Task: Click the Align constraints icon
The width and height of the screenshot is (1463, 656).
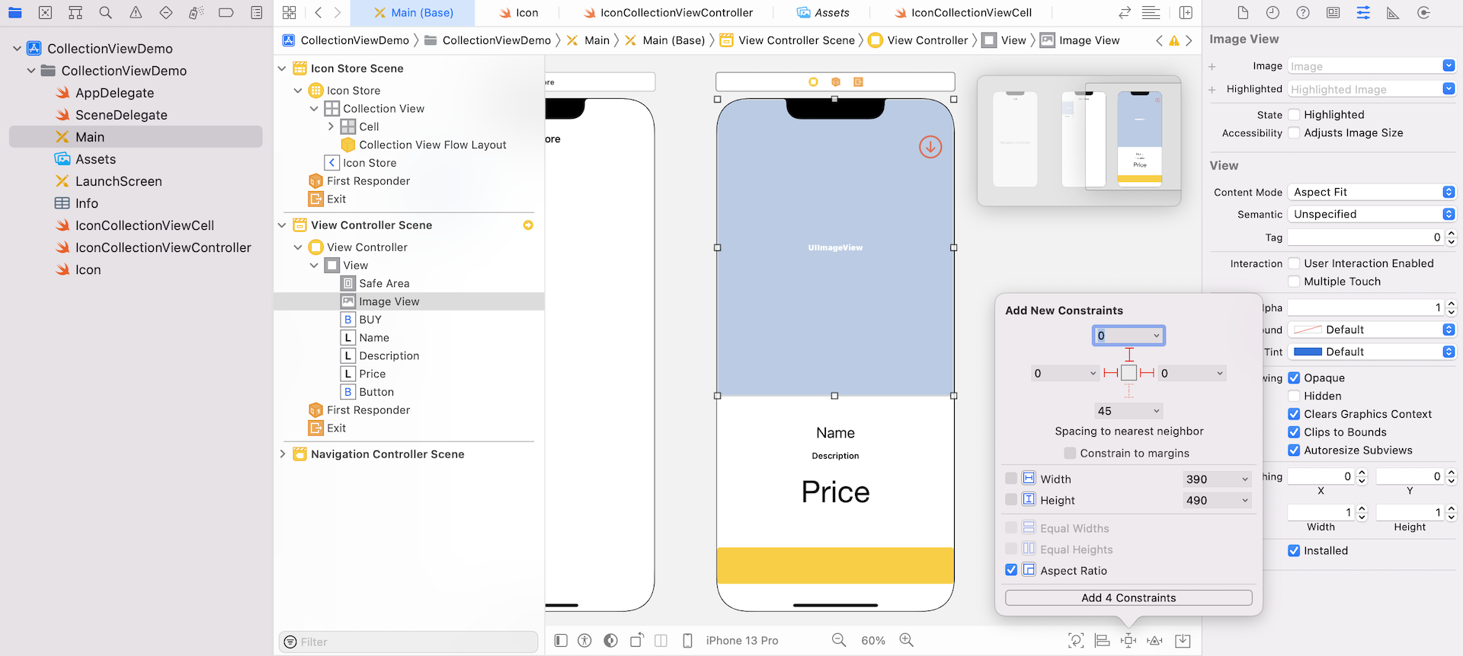Action: click(x=1102, y=641)
